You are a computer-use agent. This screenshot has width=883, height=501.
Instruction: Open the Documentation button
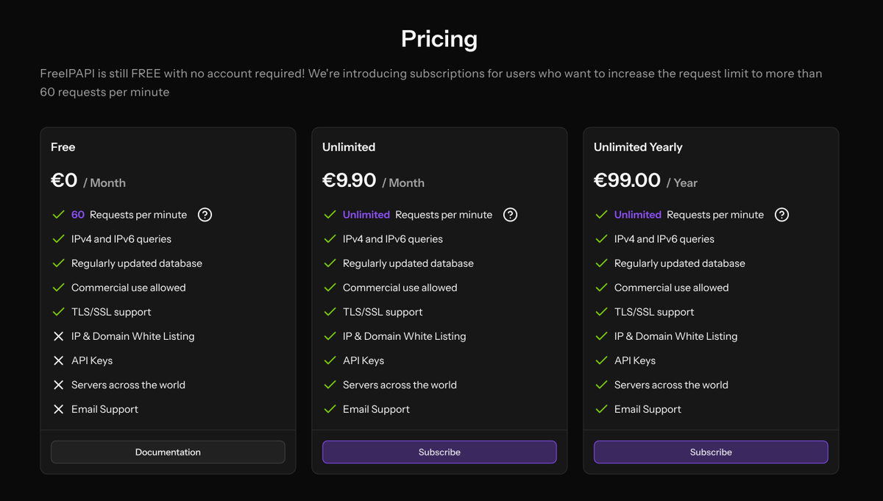pos(168,452)
